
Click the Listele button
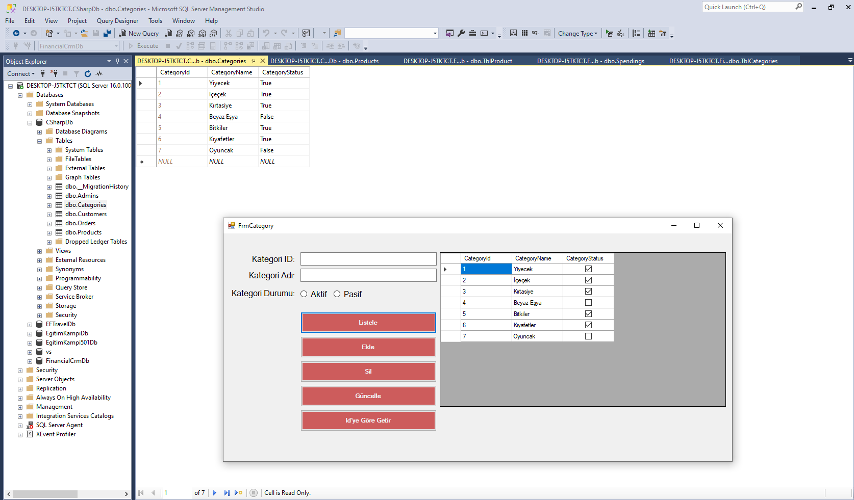[x=368, y=323]
